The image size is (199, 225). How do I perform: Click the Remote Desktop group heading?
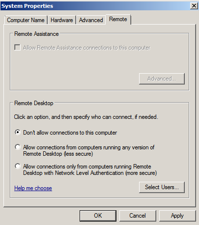click(34, 103)
